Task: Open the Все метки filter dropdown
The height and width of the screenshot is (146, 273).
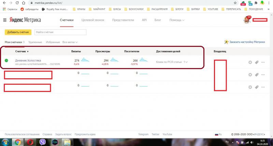Action: click(70, 42)
